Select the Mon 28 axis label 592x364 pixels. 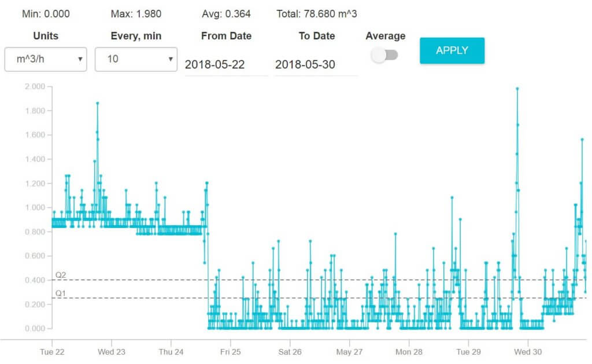click(x=409, y=351)
